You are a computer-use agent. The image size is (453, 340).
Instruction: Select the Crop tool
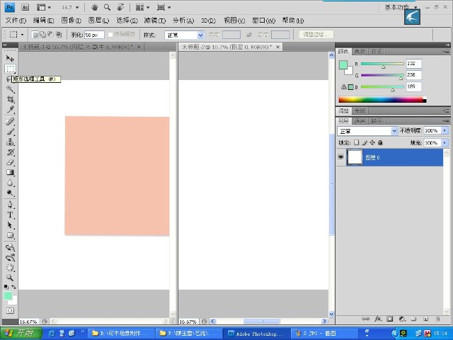(x=10, y=99)
